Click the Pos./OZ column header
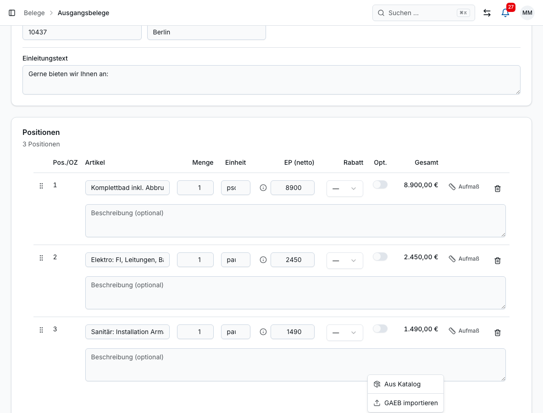543x413 pixels. 65,162
